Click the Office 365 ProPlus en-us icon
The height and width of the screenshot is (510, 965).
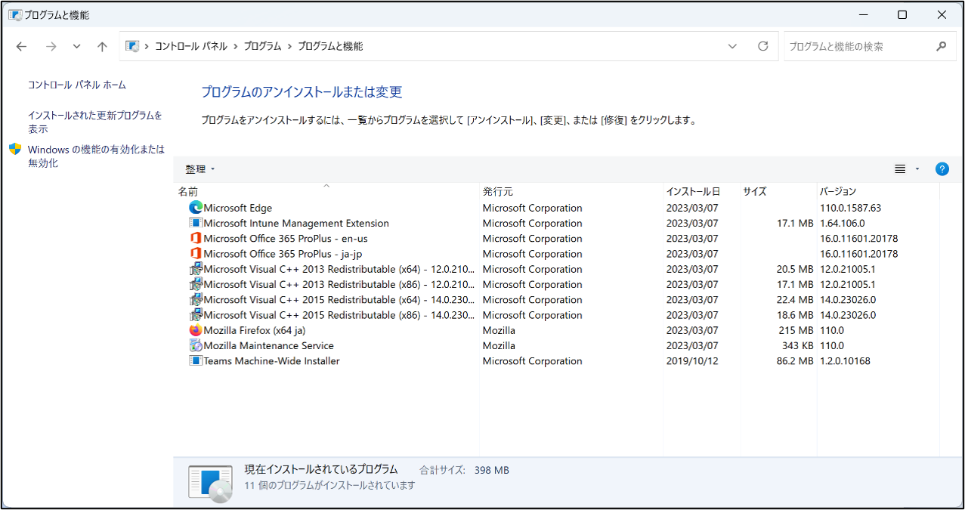(196, 239)
